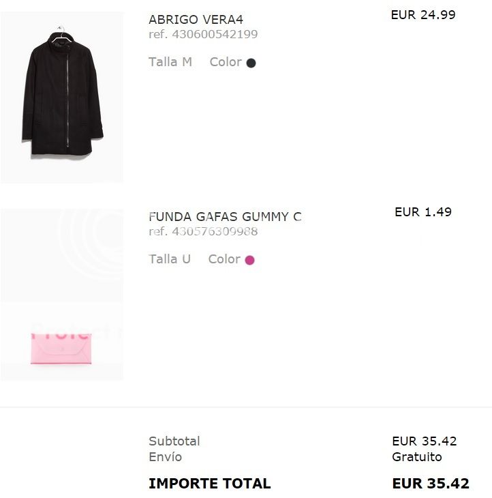
Task: Click the black color swatch dot
Action: coord(251,63)
